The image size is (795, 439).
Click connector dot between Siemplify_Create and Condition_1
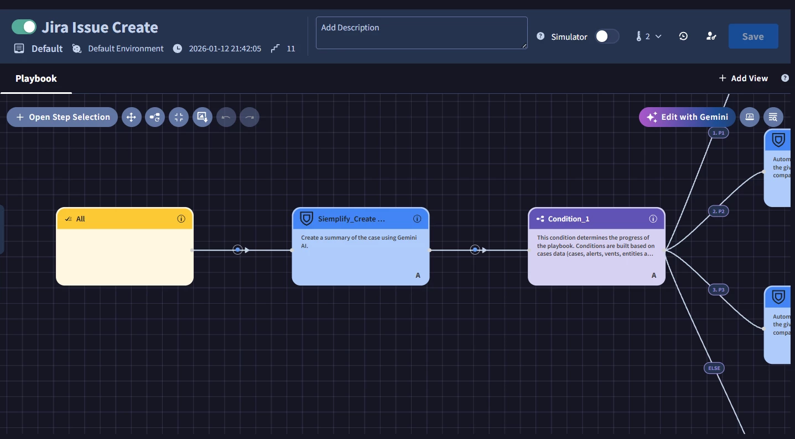pos(475,250)
